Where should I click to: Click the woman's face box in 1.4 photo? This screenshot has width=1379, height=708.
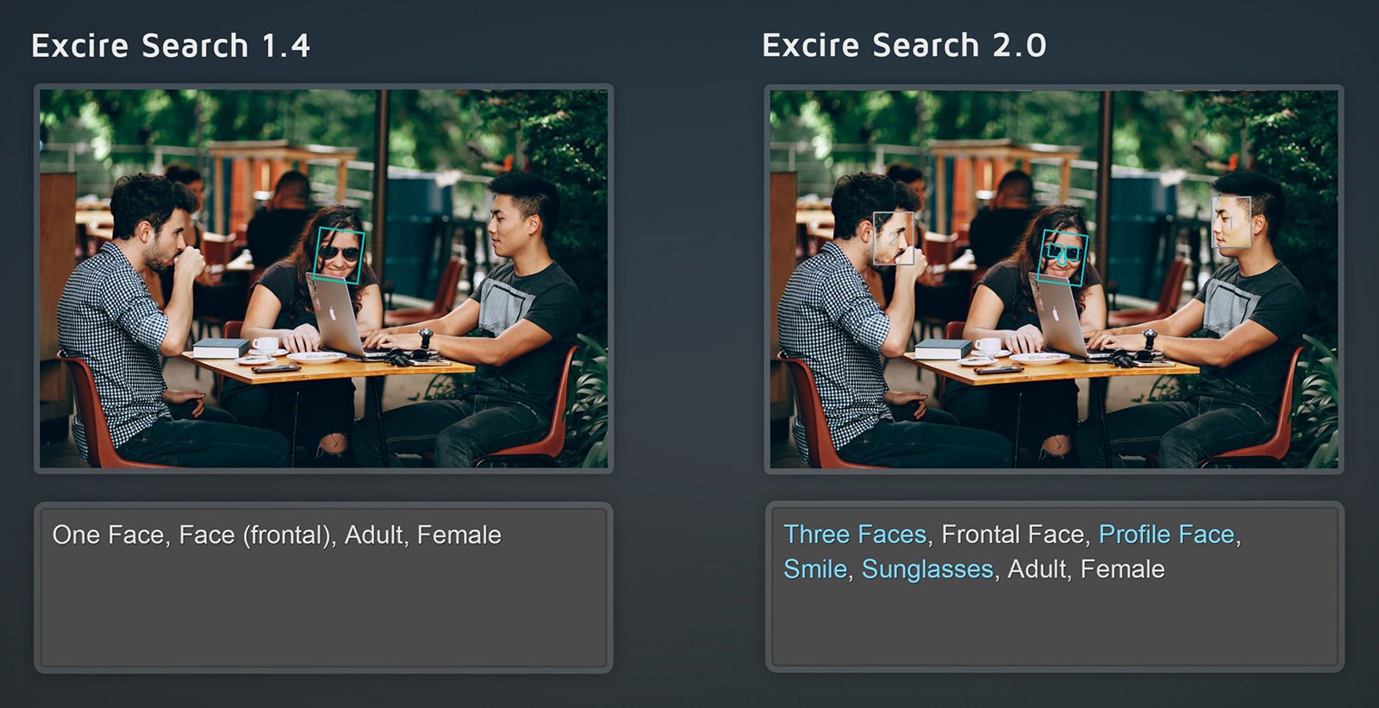[x=340, y=254]
